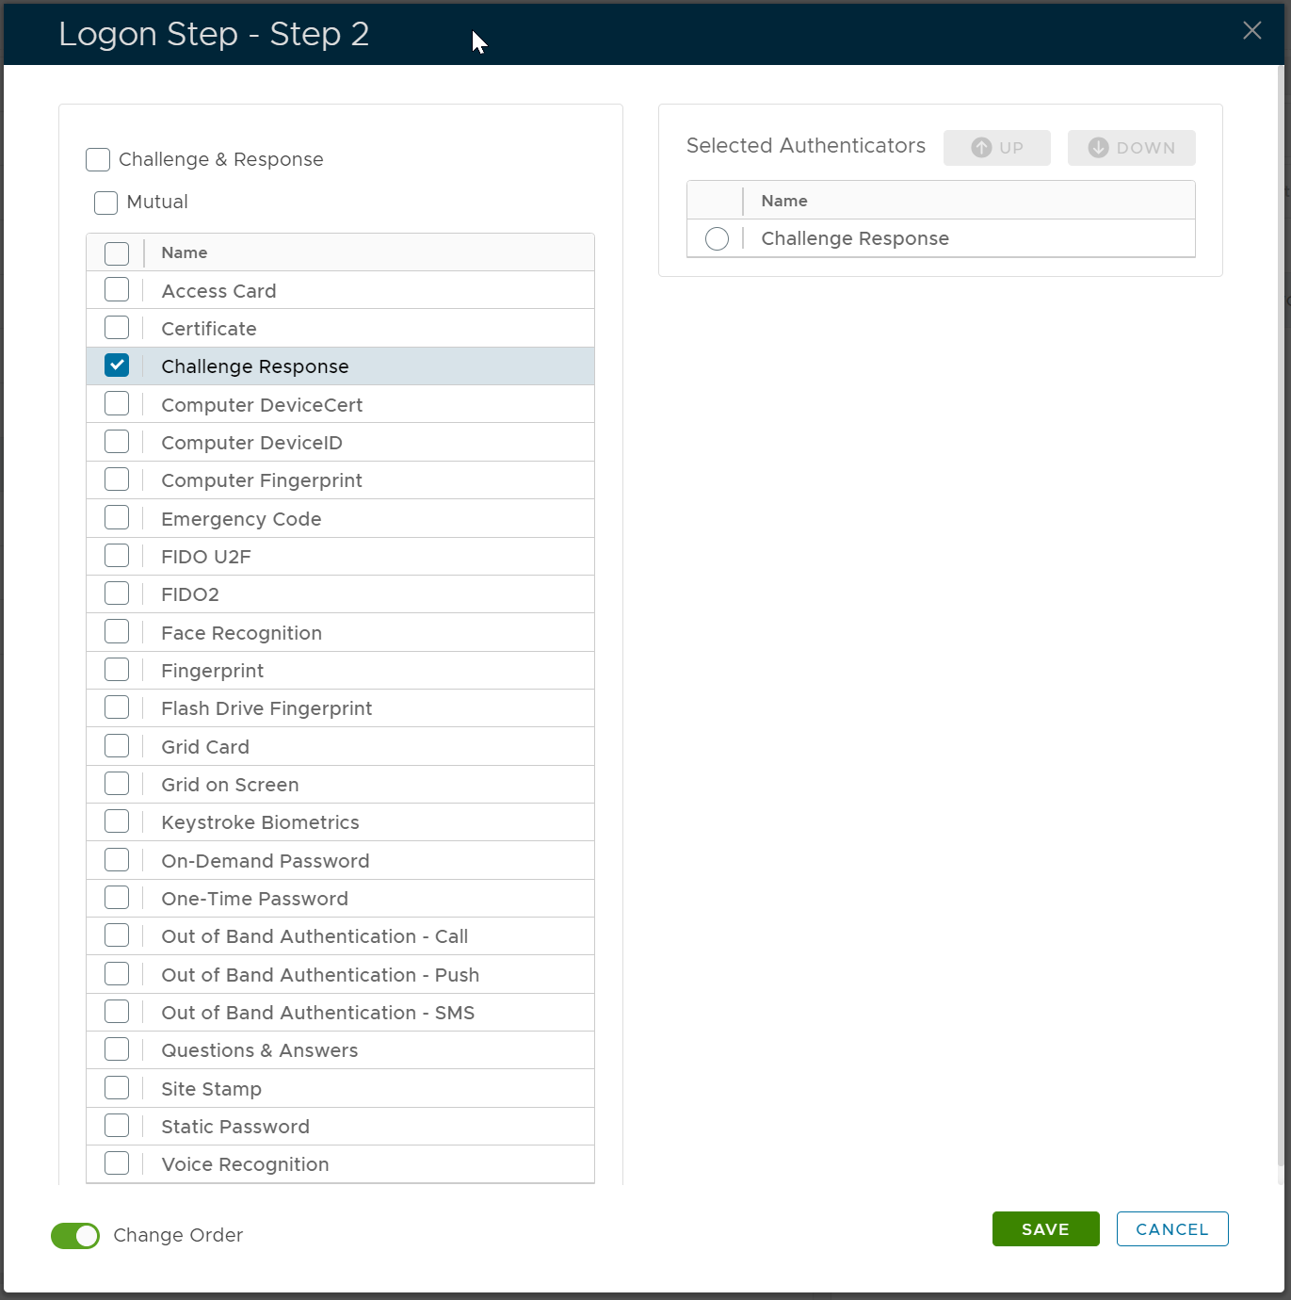Click the UP arrow button

coord(996,148)
